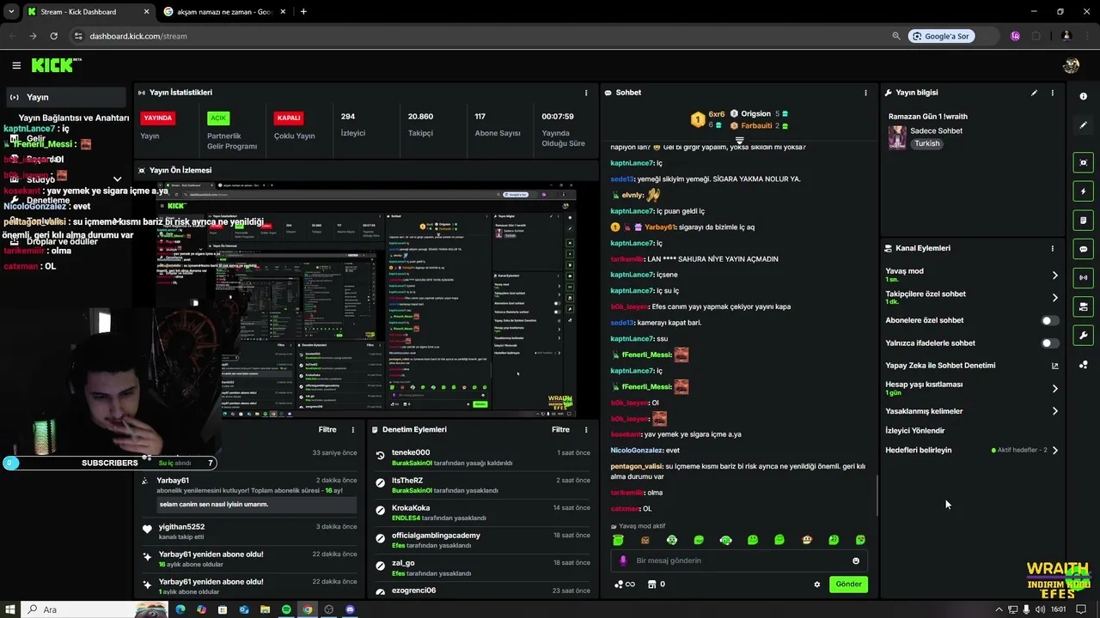
Task: Open the emoji picker in message box
Action: (856, 560)
